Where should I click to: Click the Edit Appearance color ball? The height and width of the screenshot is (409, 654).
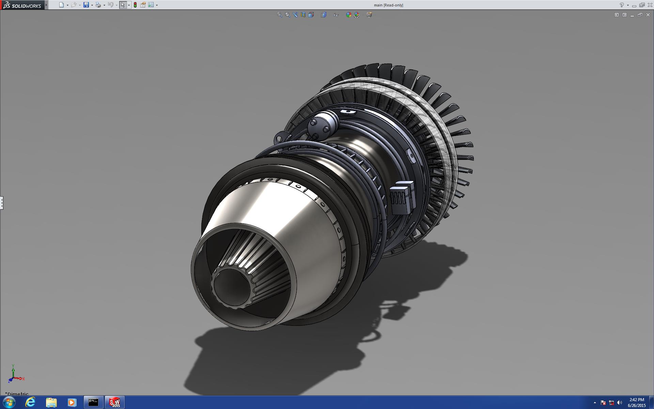[x=348, y=15]
